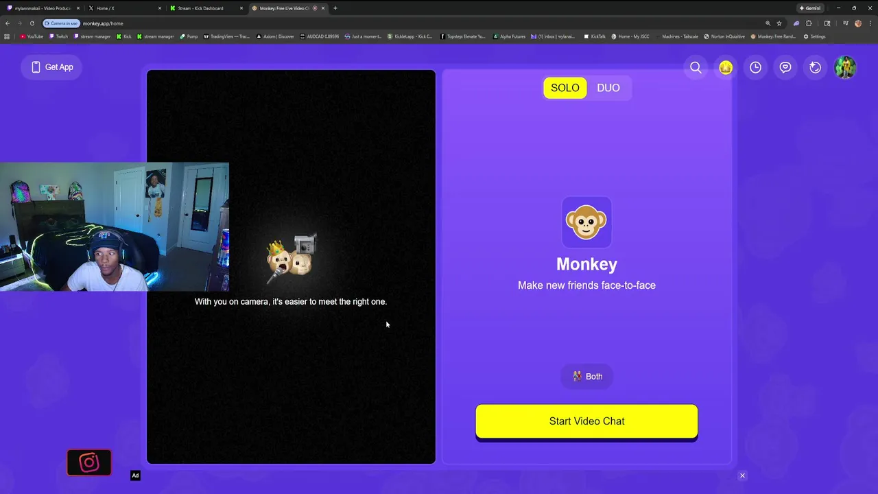
Task: Open the Inbox mail bookmark
Action: pyautogui.click(x=553, y=36)
